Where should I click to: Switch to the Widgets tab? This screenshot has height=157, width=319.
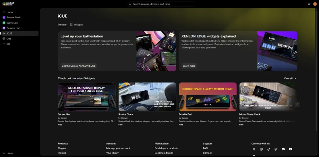[76, 25]
